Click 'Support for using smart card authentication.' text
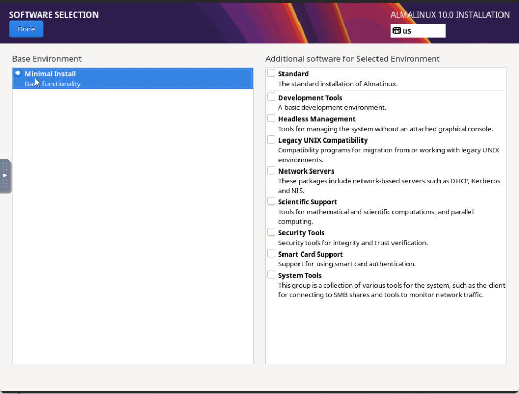Image resolution: width=519 pixels, height=394 pixels. tap(347, 264)
